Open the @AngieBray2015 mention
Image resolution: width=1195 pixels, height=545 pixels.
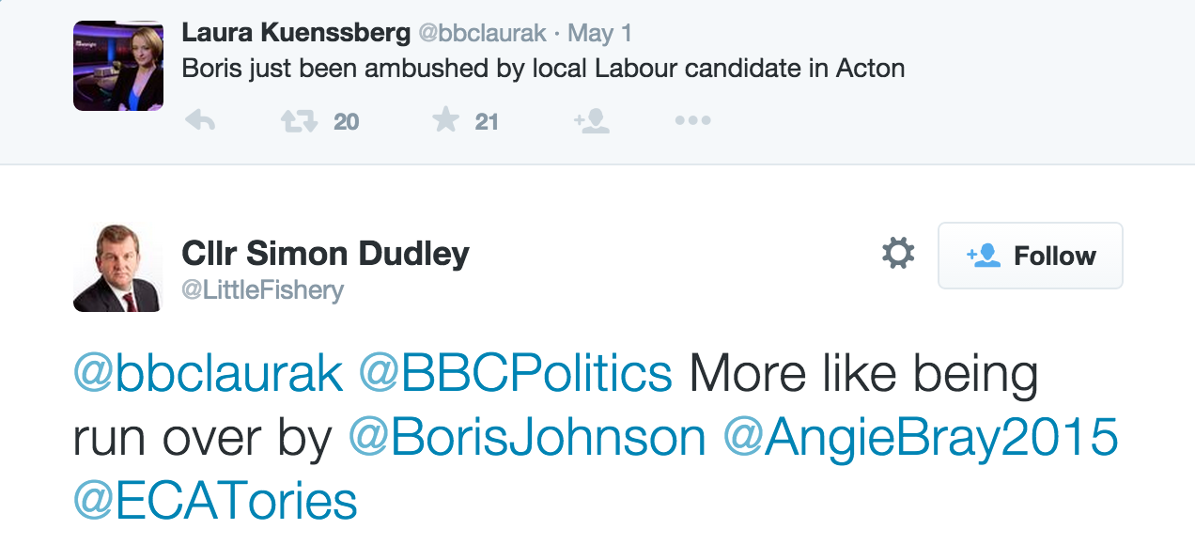921,438
